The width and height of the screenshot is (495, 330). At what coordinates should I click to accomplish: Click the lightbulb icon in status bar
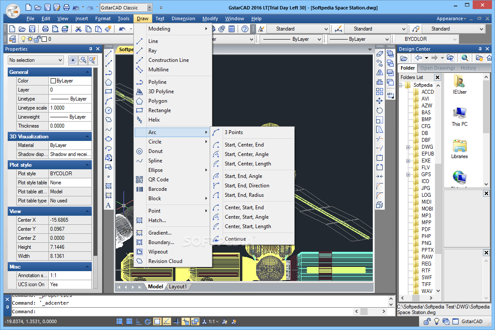click(x=437, y=321)
